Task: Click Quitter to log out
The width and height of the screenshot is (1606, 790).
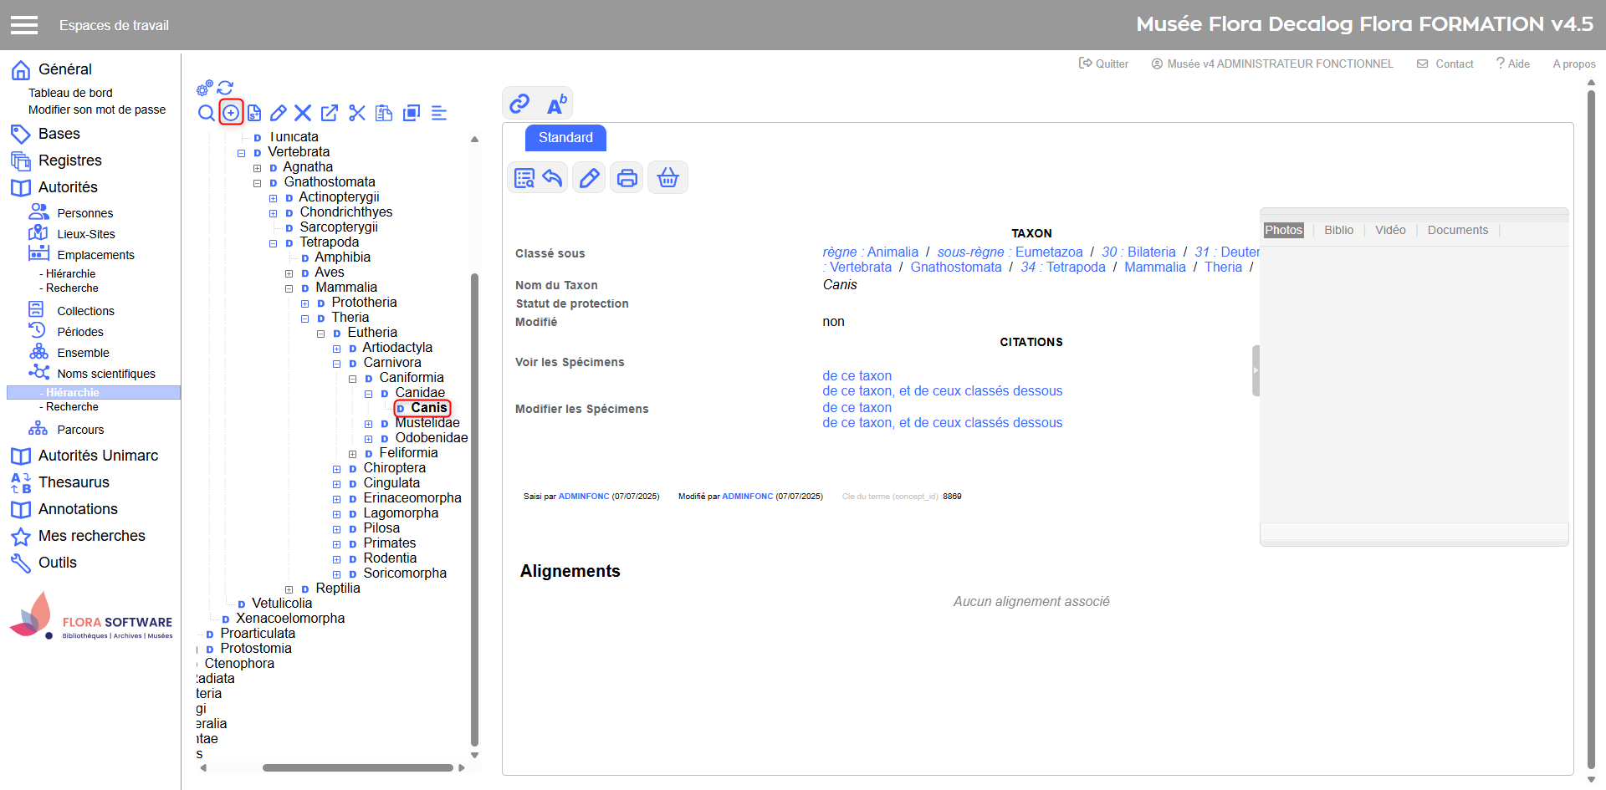Action: coord(1104,64)
